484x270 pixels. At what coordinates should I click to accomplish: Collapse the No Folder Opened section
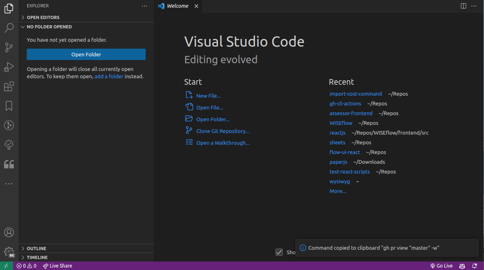(x=86, y=27)
